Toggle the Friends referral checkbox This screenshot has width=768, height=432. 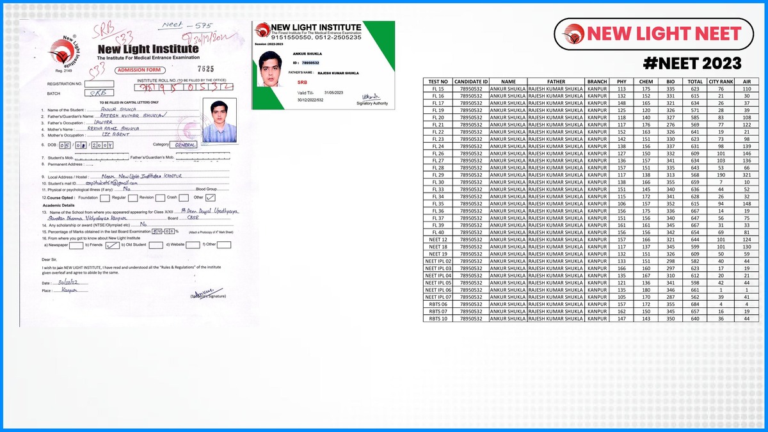pos(111,244)
